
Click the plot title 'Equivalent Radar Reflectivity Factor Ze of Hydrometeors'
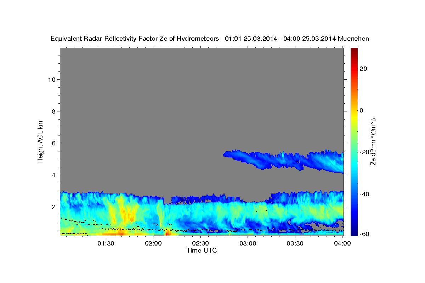pyautogui.click(x=135, y=39)
